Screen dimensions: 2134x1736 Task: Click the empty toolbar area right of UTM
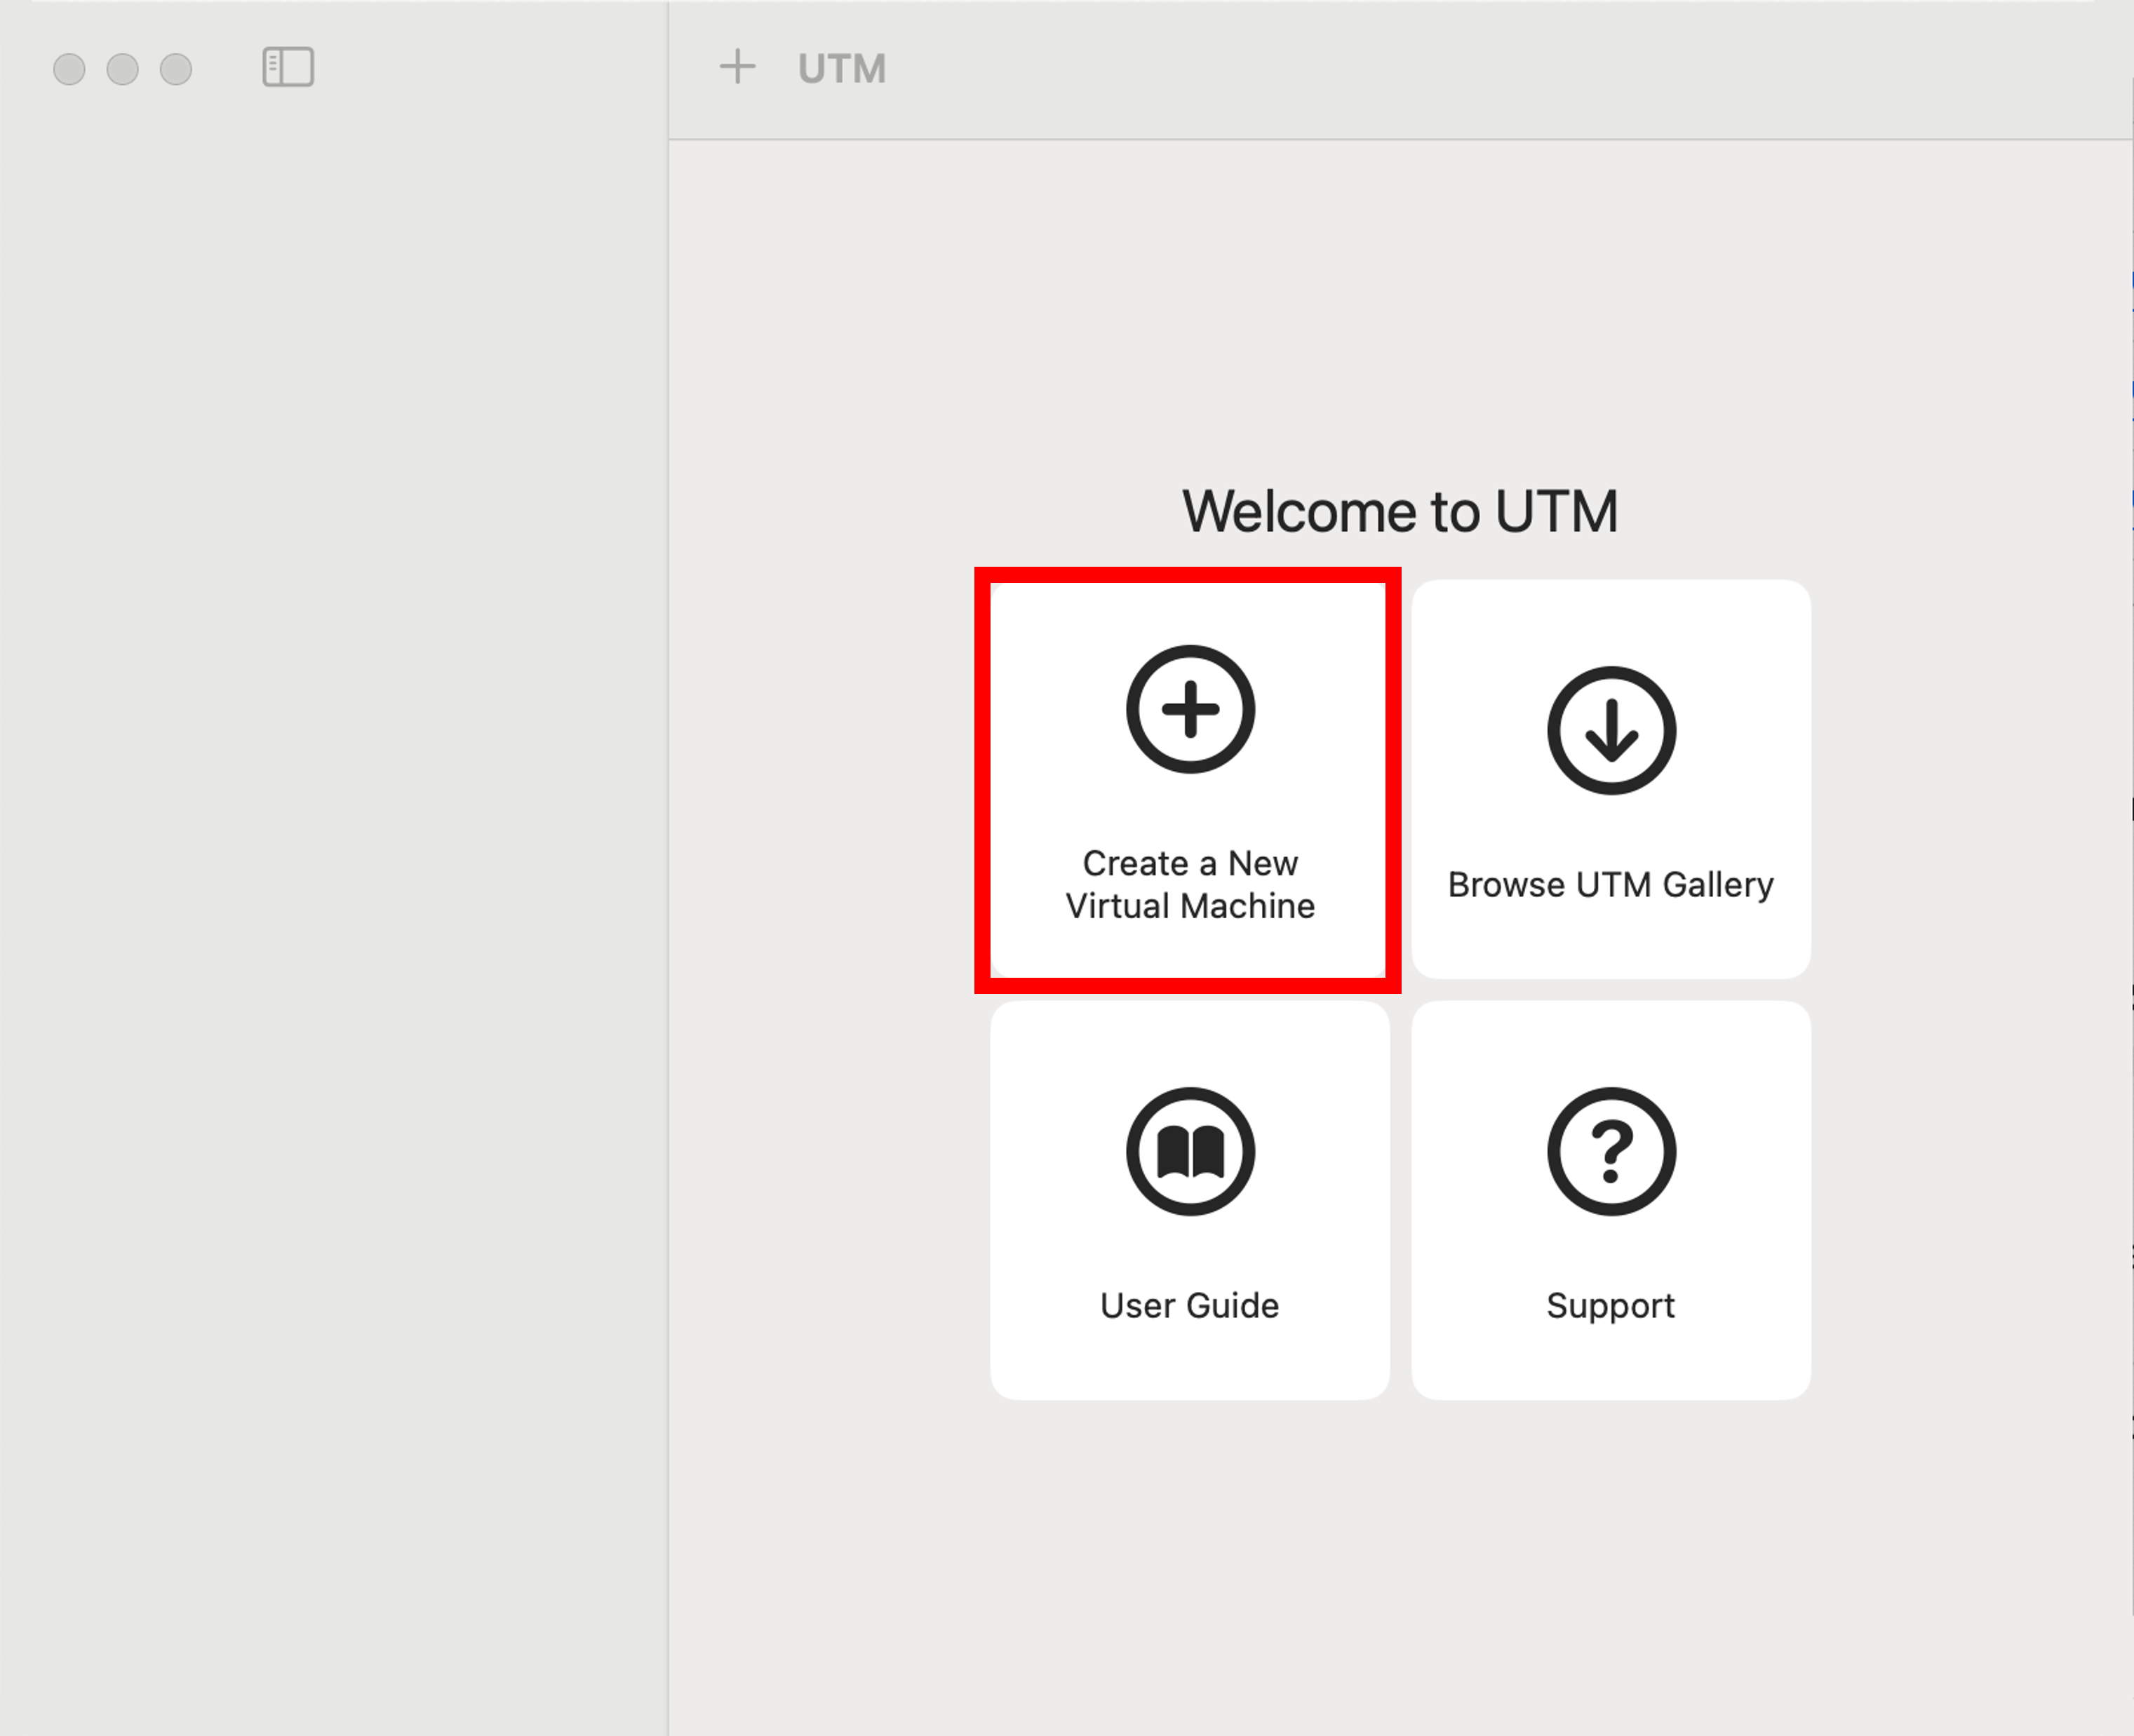[1500, 69]
